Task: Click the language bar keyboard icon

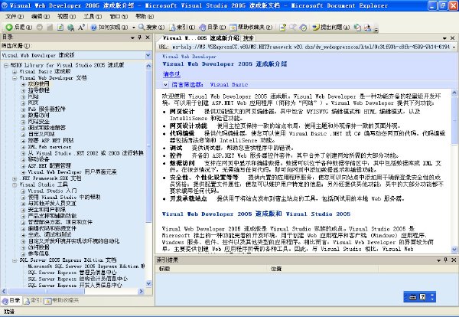Action: 413,297
